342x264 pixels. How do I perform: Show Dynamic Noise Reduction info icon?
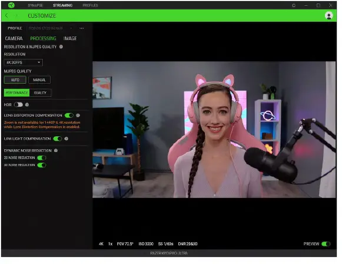click(x=56, y=150)
